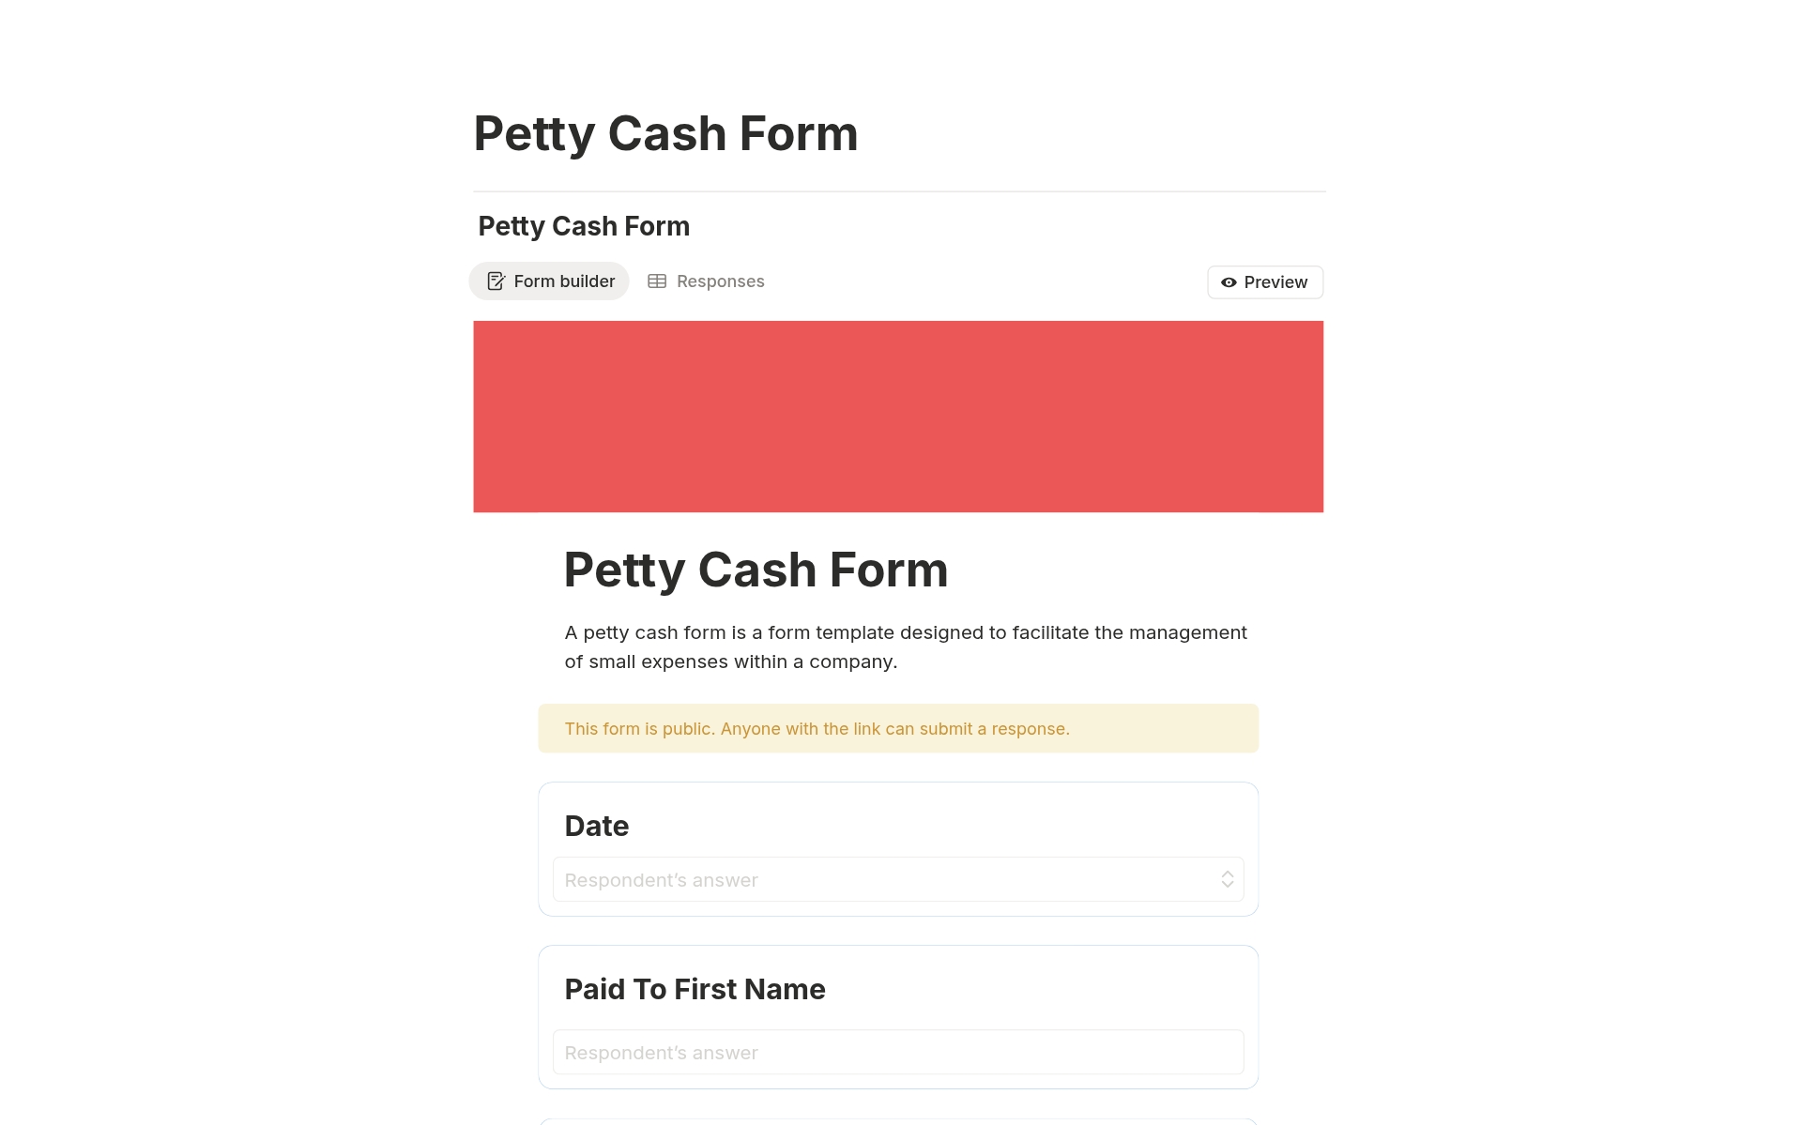Select the partially visible question card at the bottom
This screenshot has height=1125, width=1802.
[x=897, y=1121]
